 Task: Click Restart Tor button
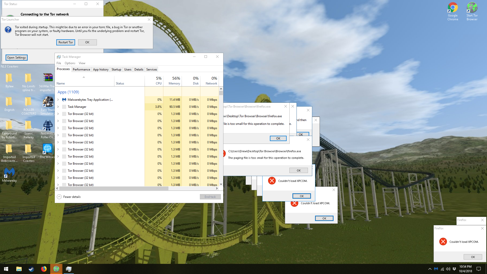tap(65, 42)
